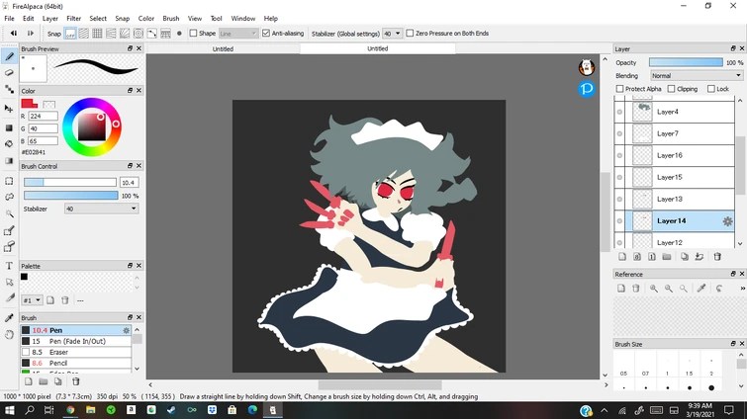Select the Eyedropper tool

9,317
